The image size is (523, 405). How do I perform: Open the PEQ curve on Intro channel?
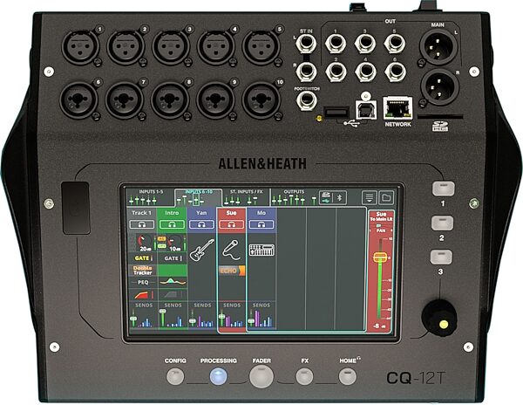pos(172,282)
